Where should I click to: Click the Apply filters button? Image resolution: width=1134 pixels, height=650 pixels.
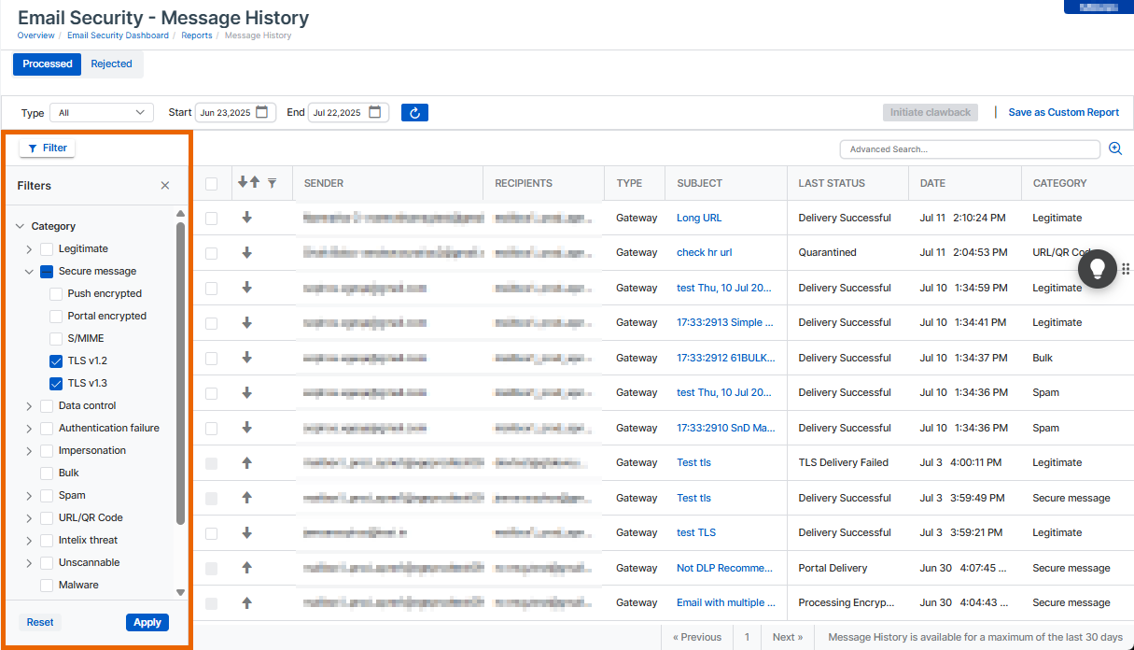(147, 622)
